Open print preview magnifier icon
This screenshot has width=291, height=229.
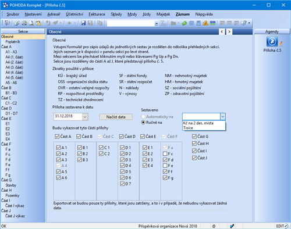tap(31, 23)
